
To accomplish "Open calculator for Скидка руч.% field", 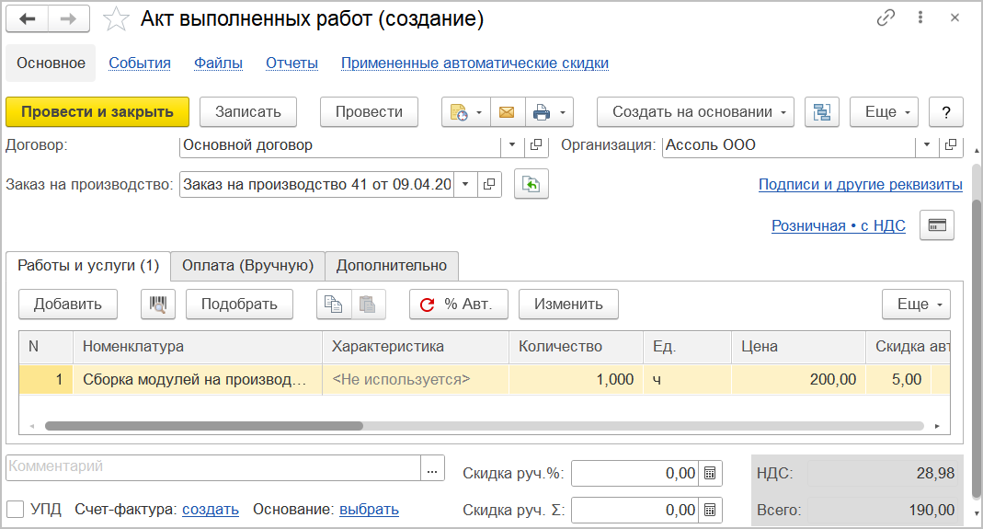I will (710, 474).
